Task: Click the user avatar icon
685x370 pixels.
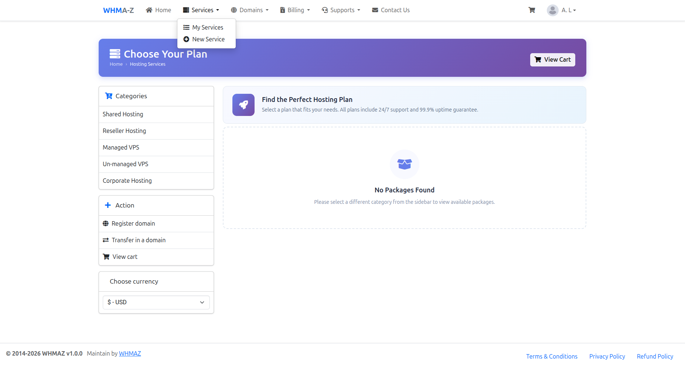Action: pyautogui.click(x=553, y=10)
